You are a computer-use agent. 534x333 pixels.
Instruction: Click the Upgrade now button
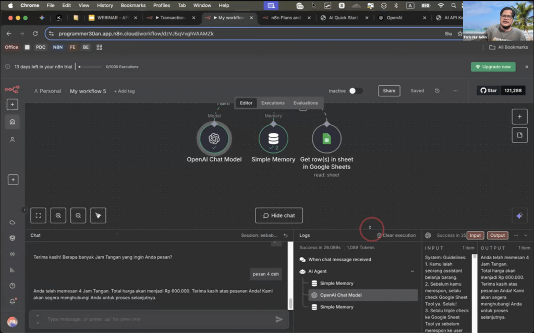(493, 67)
